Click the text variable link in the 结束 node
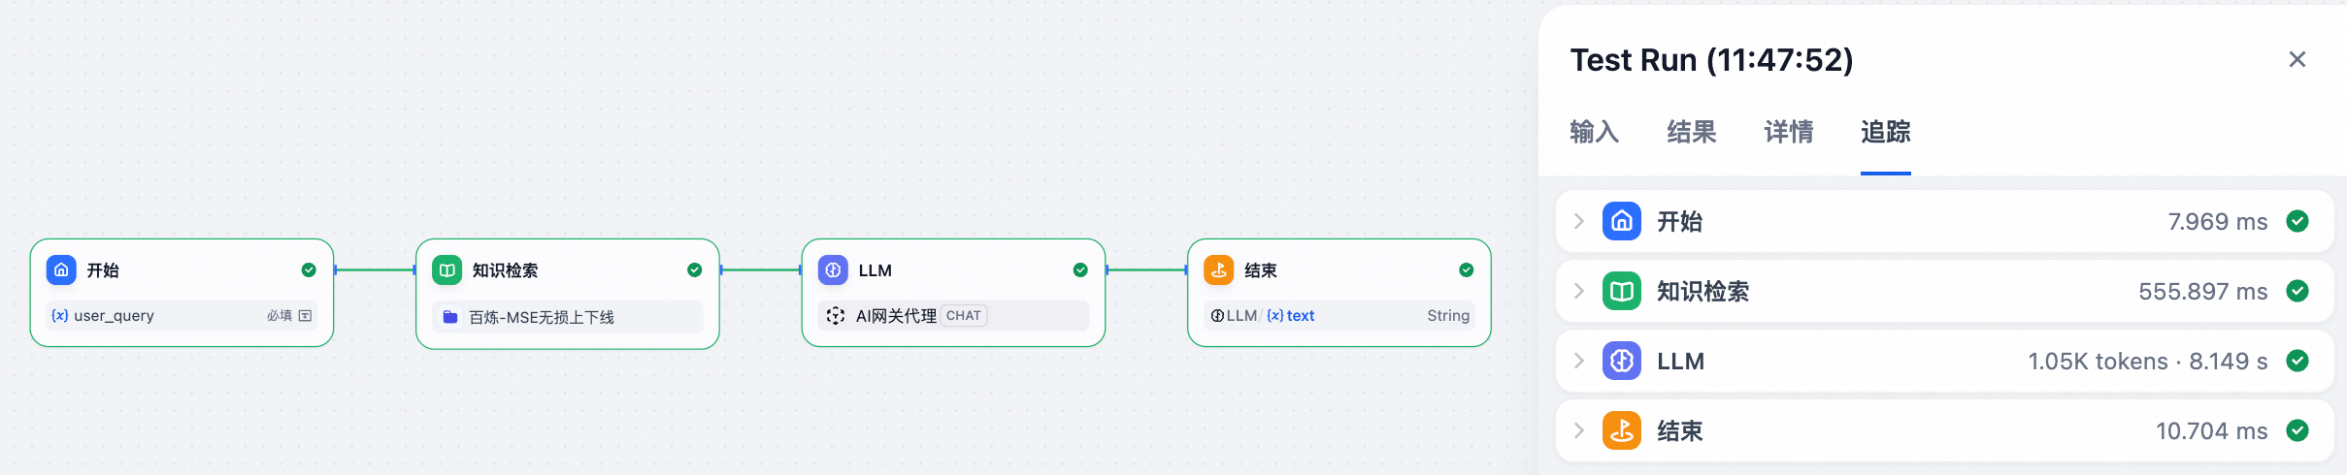This screenshot has height=475, width=2347. (x=1300, y=316)
